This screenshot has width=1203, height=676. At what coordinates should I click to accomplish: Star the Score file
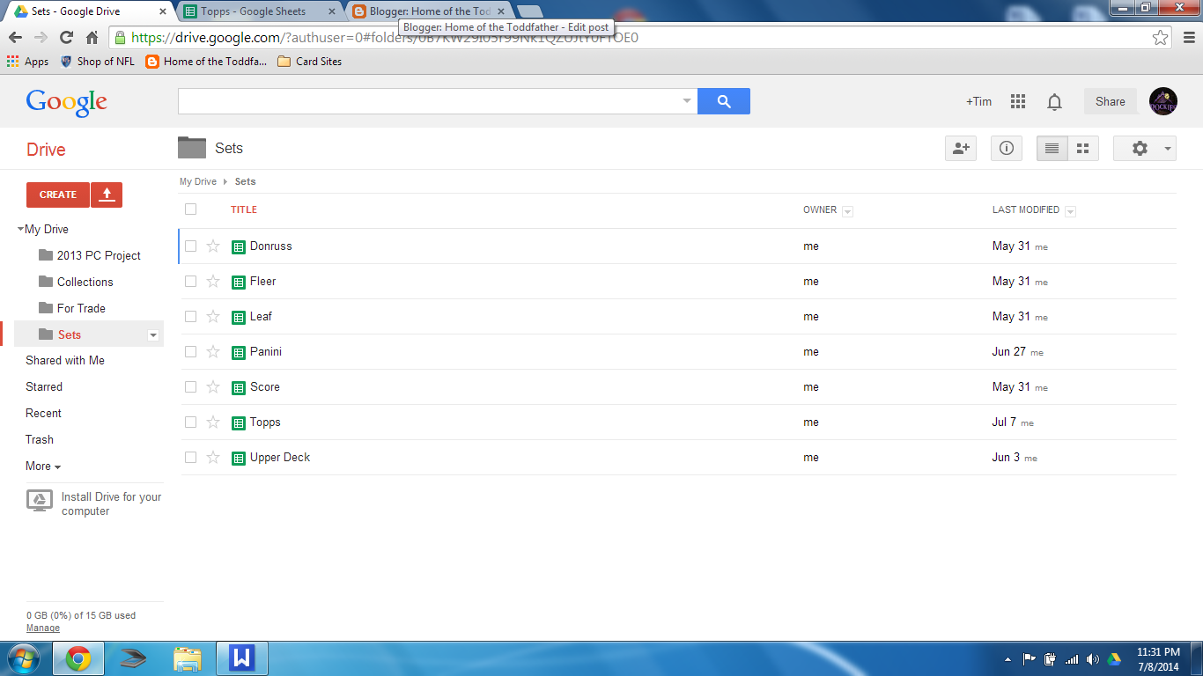(213, 387)
